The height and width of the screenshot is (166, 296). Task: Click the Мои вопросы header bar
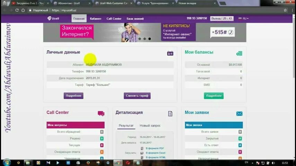(x=76, y=125)
